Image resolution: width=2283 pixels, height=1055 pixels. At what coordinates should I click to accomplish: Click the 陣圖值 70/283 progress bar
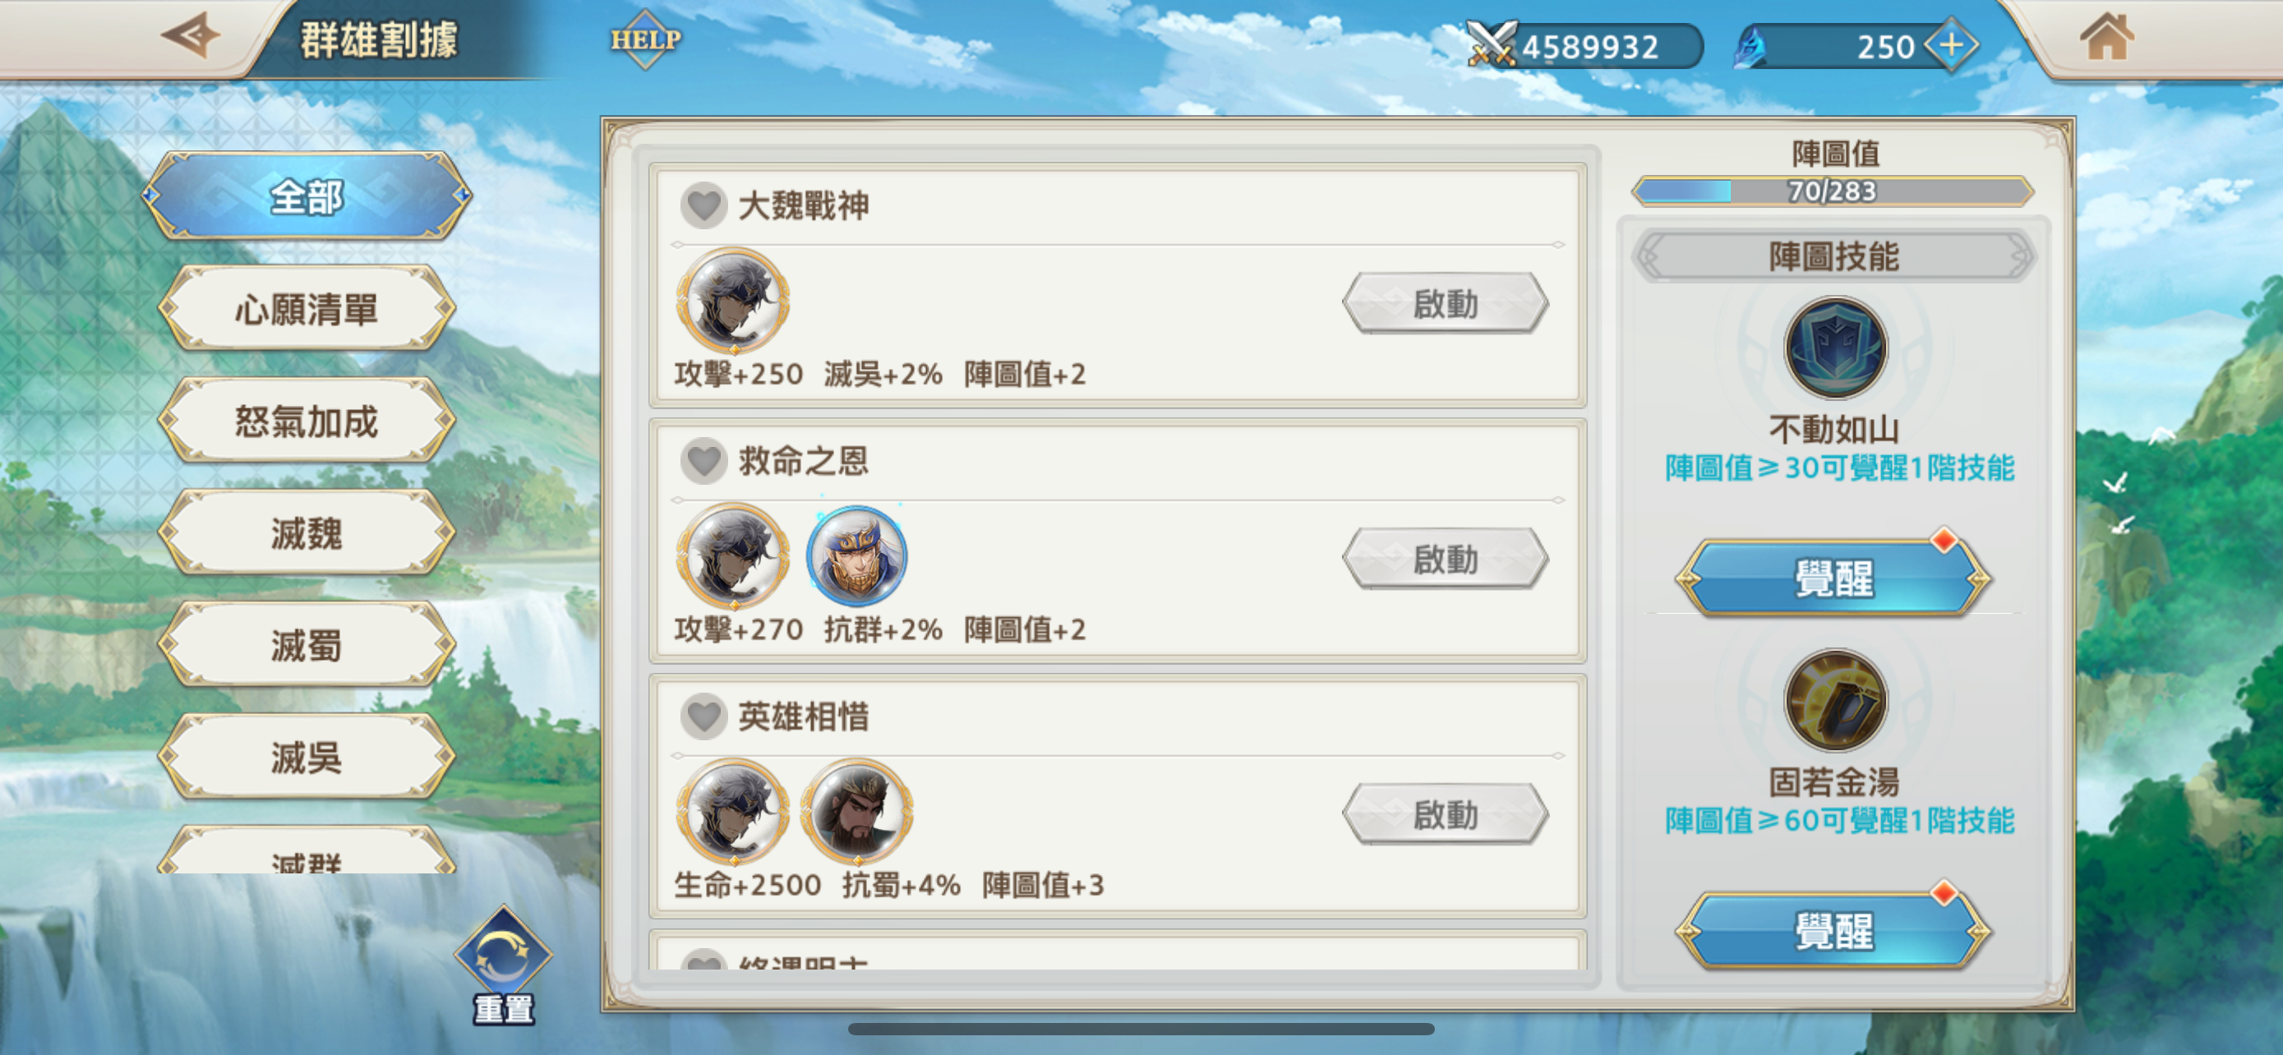click(x=1833, y=191)
